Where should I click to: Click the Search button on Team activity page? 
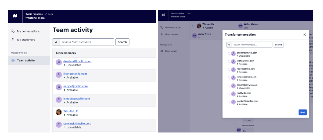pos(122,42)
